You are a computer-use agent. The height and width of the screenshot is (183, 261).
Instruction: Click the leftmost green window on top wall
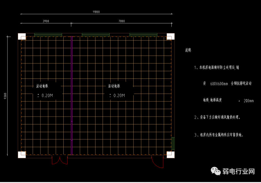tap(48, 35)
